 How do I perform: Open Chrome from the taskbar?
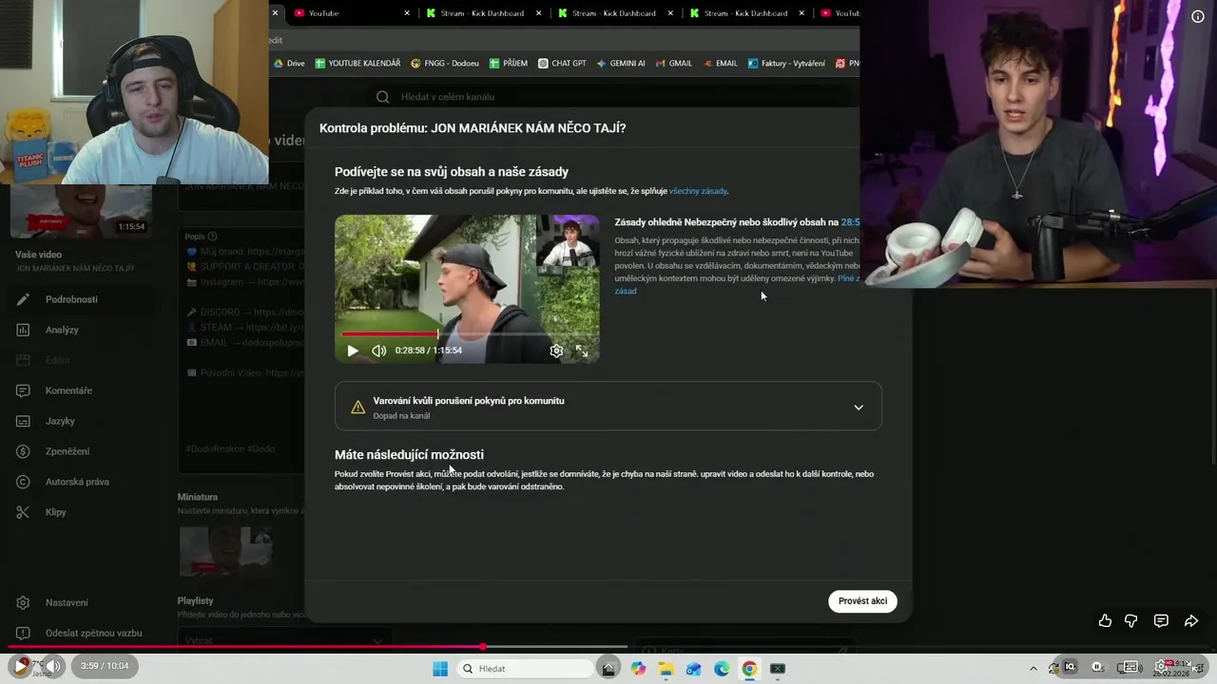click(749, 669)
